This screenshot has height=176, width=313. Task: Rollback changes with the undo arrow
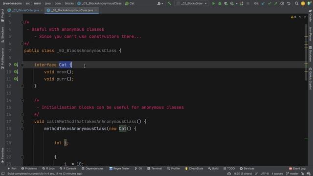coord(289,3)
